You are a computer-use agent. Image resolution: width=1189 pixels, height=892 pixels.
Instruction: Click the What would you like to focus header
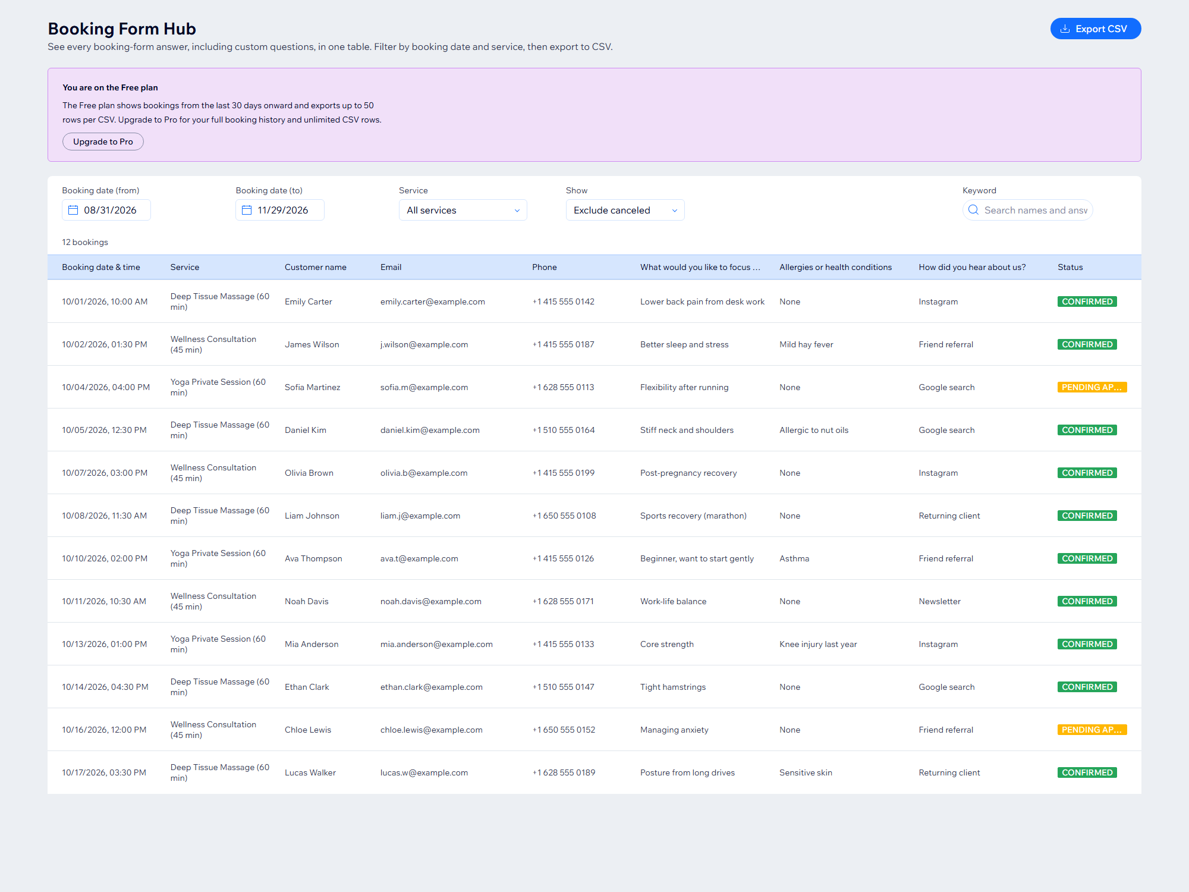(700, 267)
